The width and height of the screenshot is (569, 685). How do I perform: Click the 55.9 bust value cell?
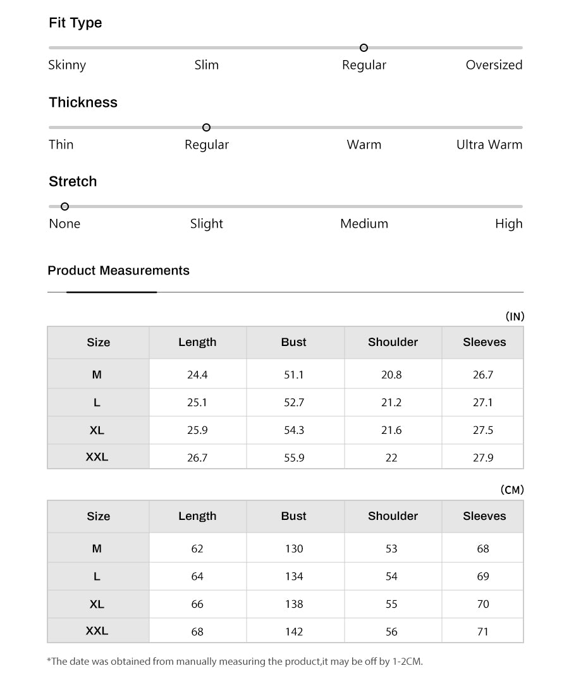pos(294,458)
